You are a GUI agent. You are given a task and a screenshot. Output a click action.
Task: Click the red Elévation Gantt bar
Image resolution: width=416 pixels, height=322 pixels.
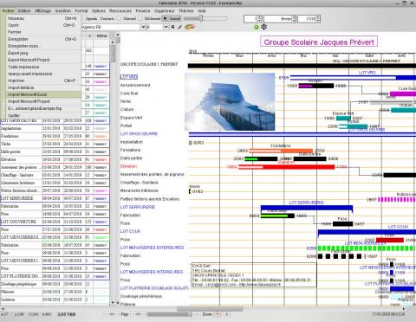pos(286,167)
